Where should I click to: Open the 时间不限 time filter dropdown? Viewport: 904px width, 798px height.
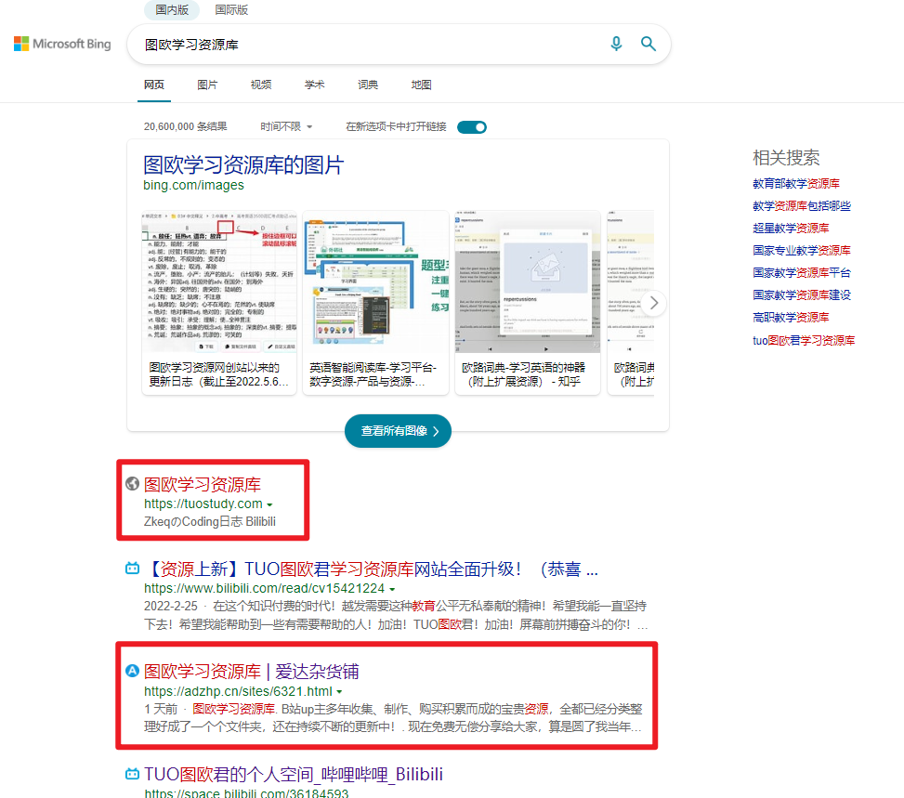click(286, 127)
